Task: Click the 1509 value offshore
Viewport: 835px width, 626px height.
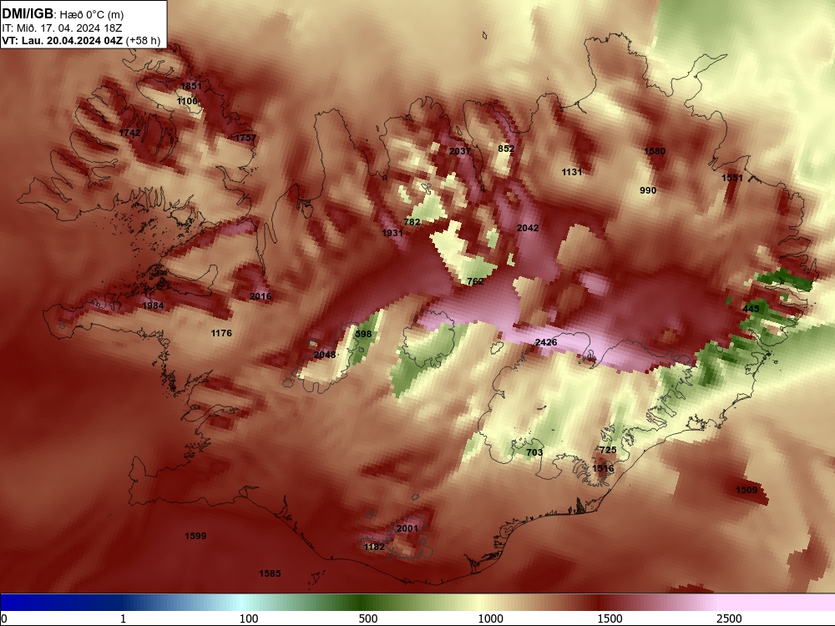Action: 746,490
